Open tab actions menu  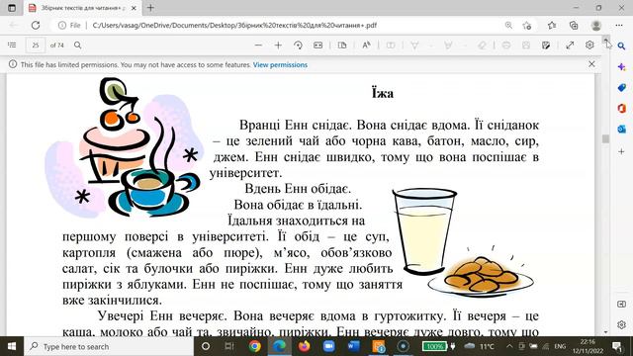click(x=11, y=8)
